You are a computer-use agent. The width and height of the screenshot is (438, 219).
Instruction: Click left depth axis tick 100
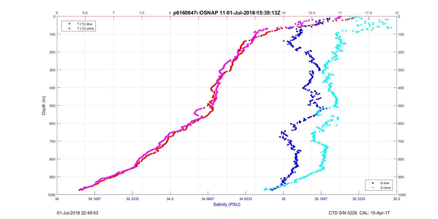(x=52, y=34)
